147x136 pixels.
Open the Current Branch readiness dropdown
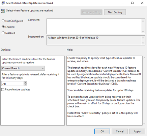click(23, 68)
